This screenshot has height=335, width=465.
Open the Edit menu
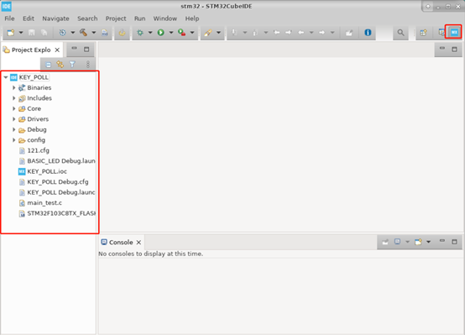(x=29, y=18)
